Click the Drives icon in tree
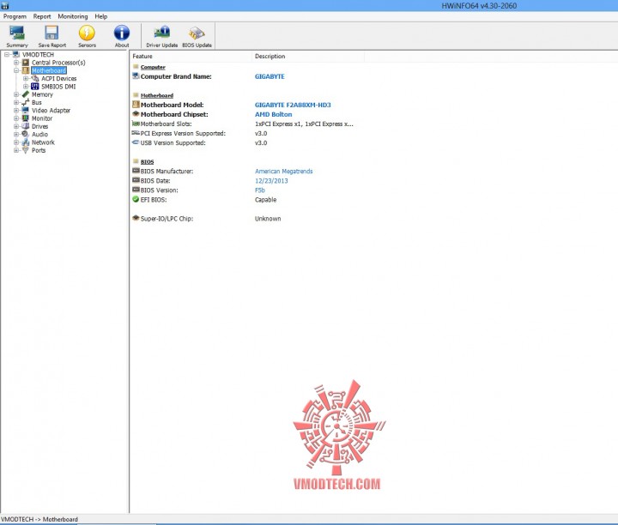Viewport: 618px width, 525px height. pos(26,126)
